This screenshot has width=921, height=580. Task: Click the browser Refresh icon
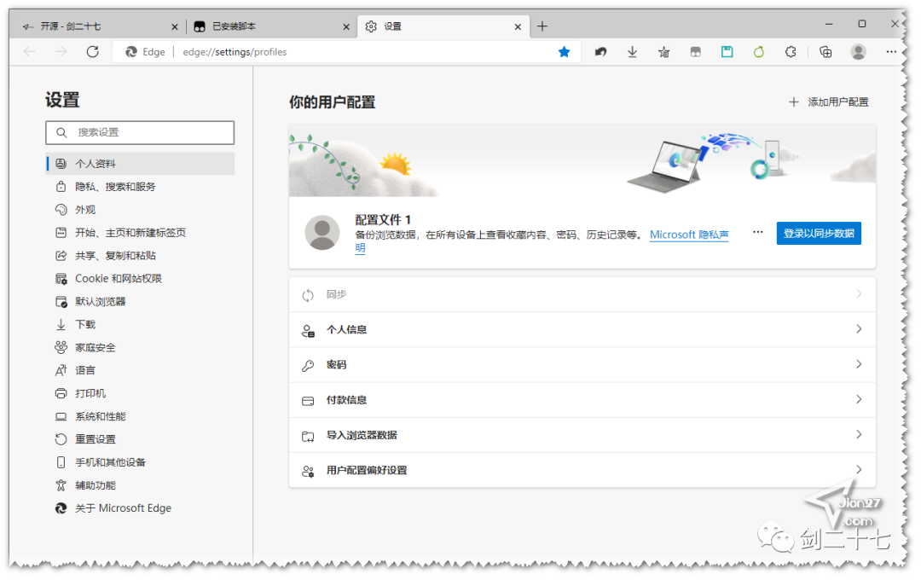click(93, 52)
